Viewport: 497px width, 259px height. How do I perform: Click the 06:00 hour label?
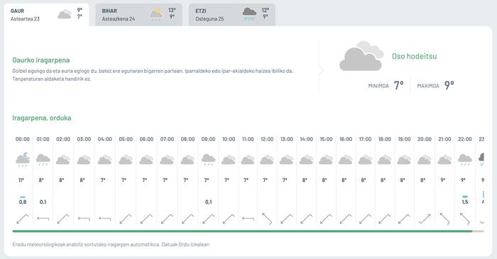146,139
